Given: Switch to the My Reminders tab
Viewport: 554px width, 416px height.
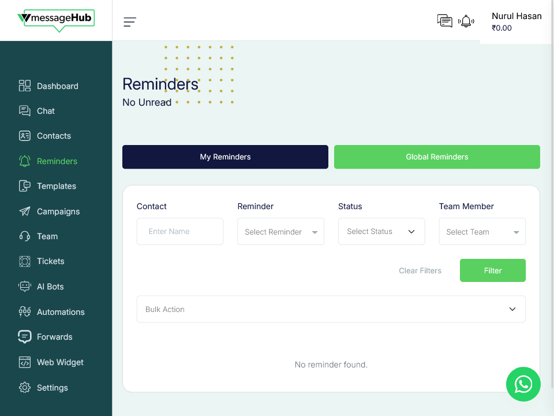Looking at the screenshot, I should click(x=225, y=157).
